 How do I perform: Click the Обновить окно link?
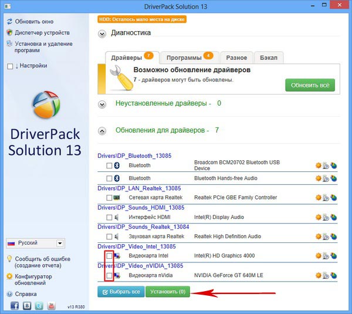coord(34,22)
